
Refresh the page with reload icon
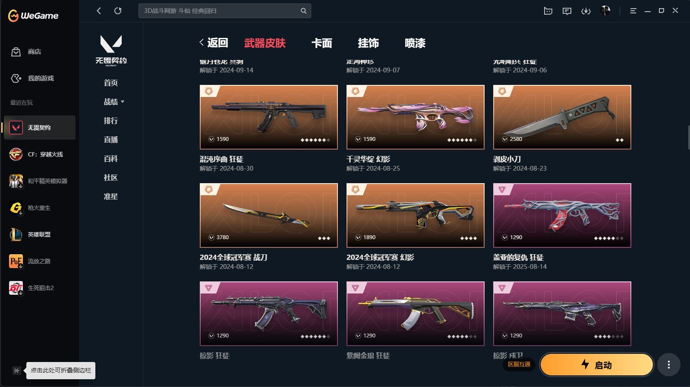[x=118, y=11]
